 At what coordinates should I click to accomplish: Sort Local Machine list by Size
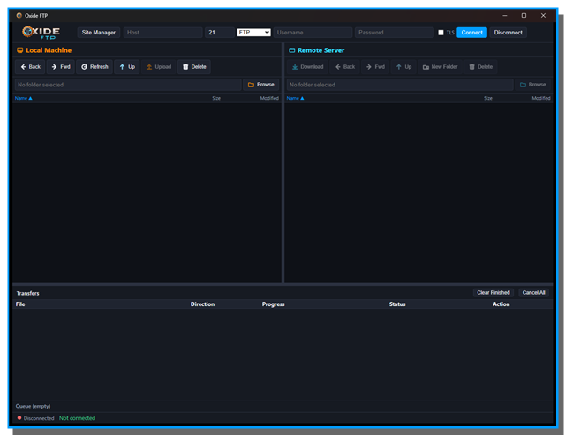tap(216, 98)
